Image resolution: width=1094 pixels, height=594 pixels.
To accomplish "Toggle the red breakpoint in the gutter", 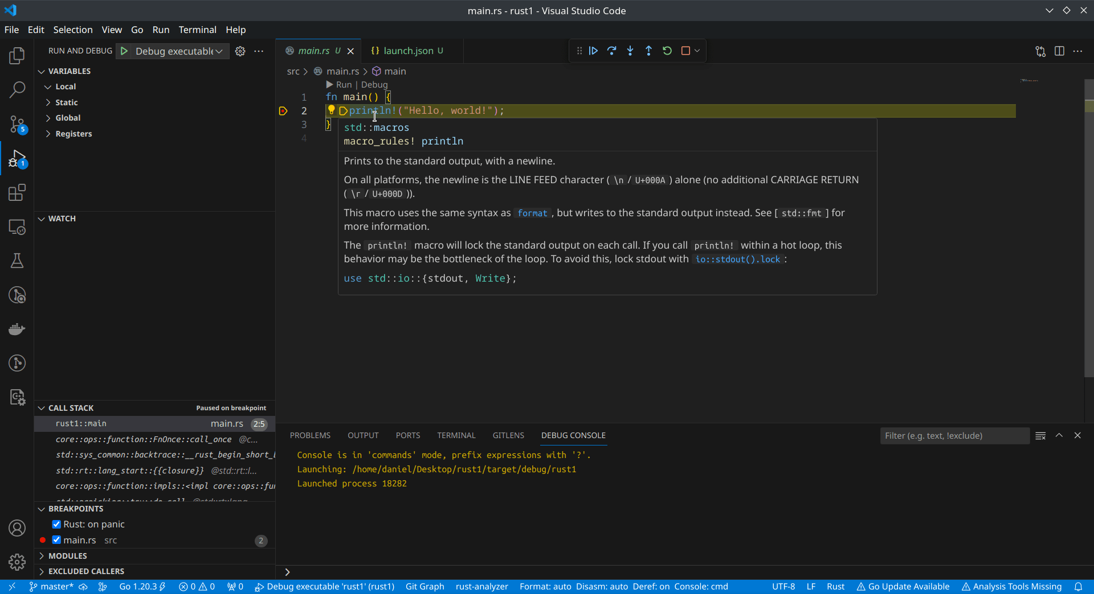I will click(283, 111).
